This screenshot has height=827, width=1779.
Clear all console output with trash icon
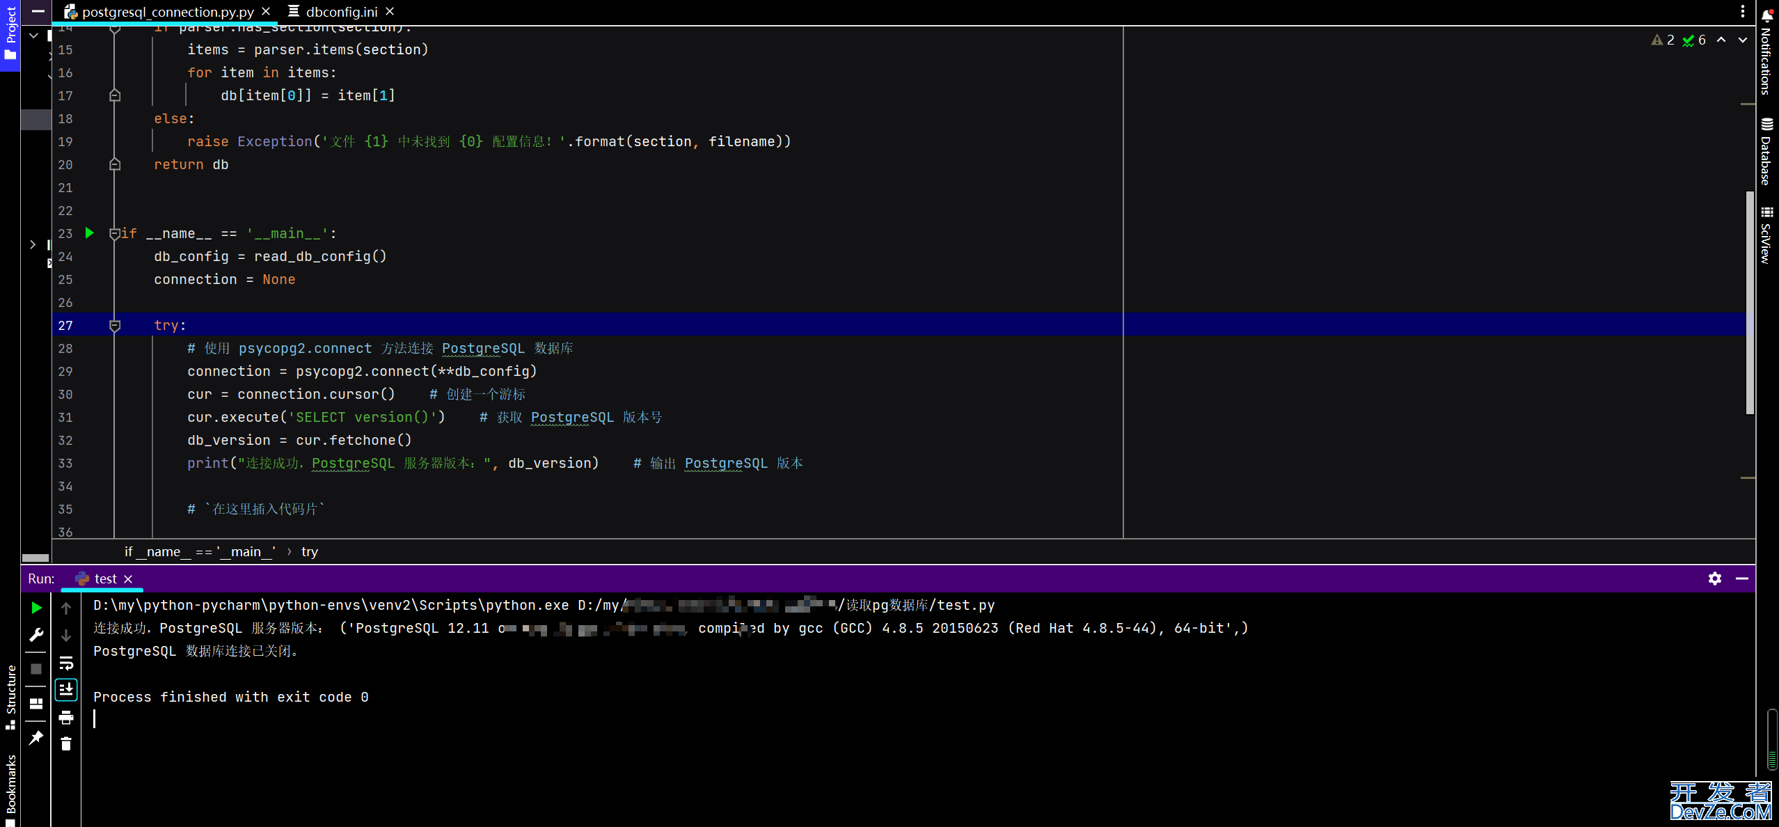66,744
